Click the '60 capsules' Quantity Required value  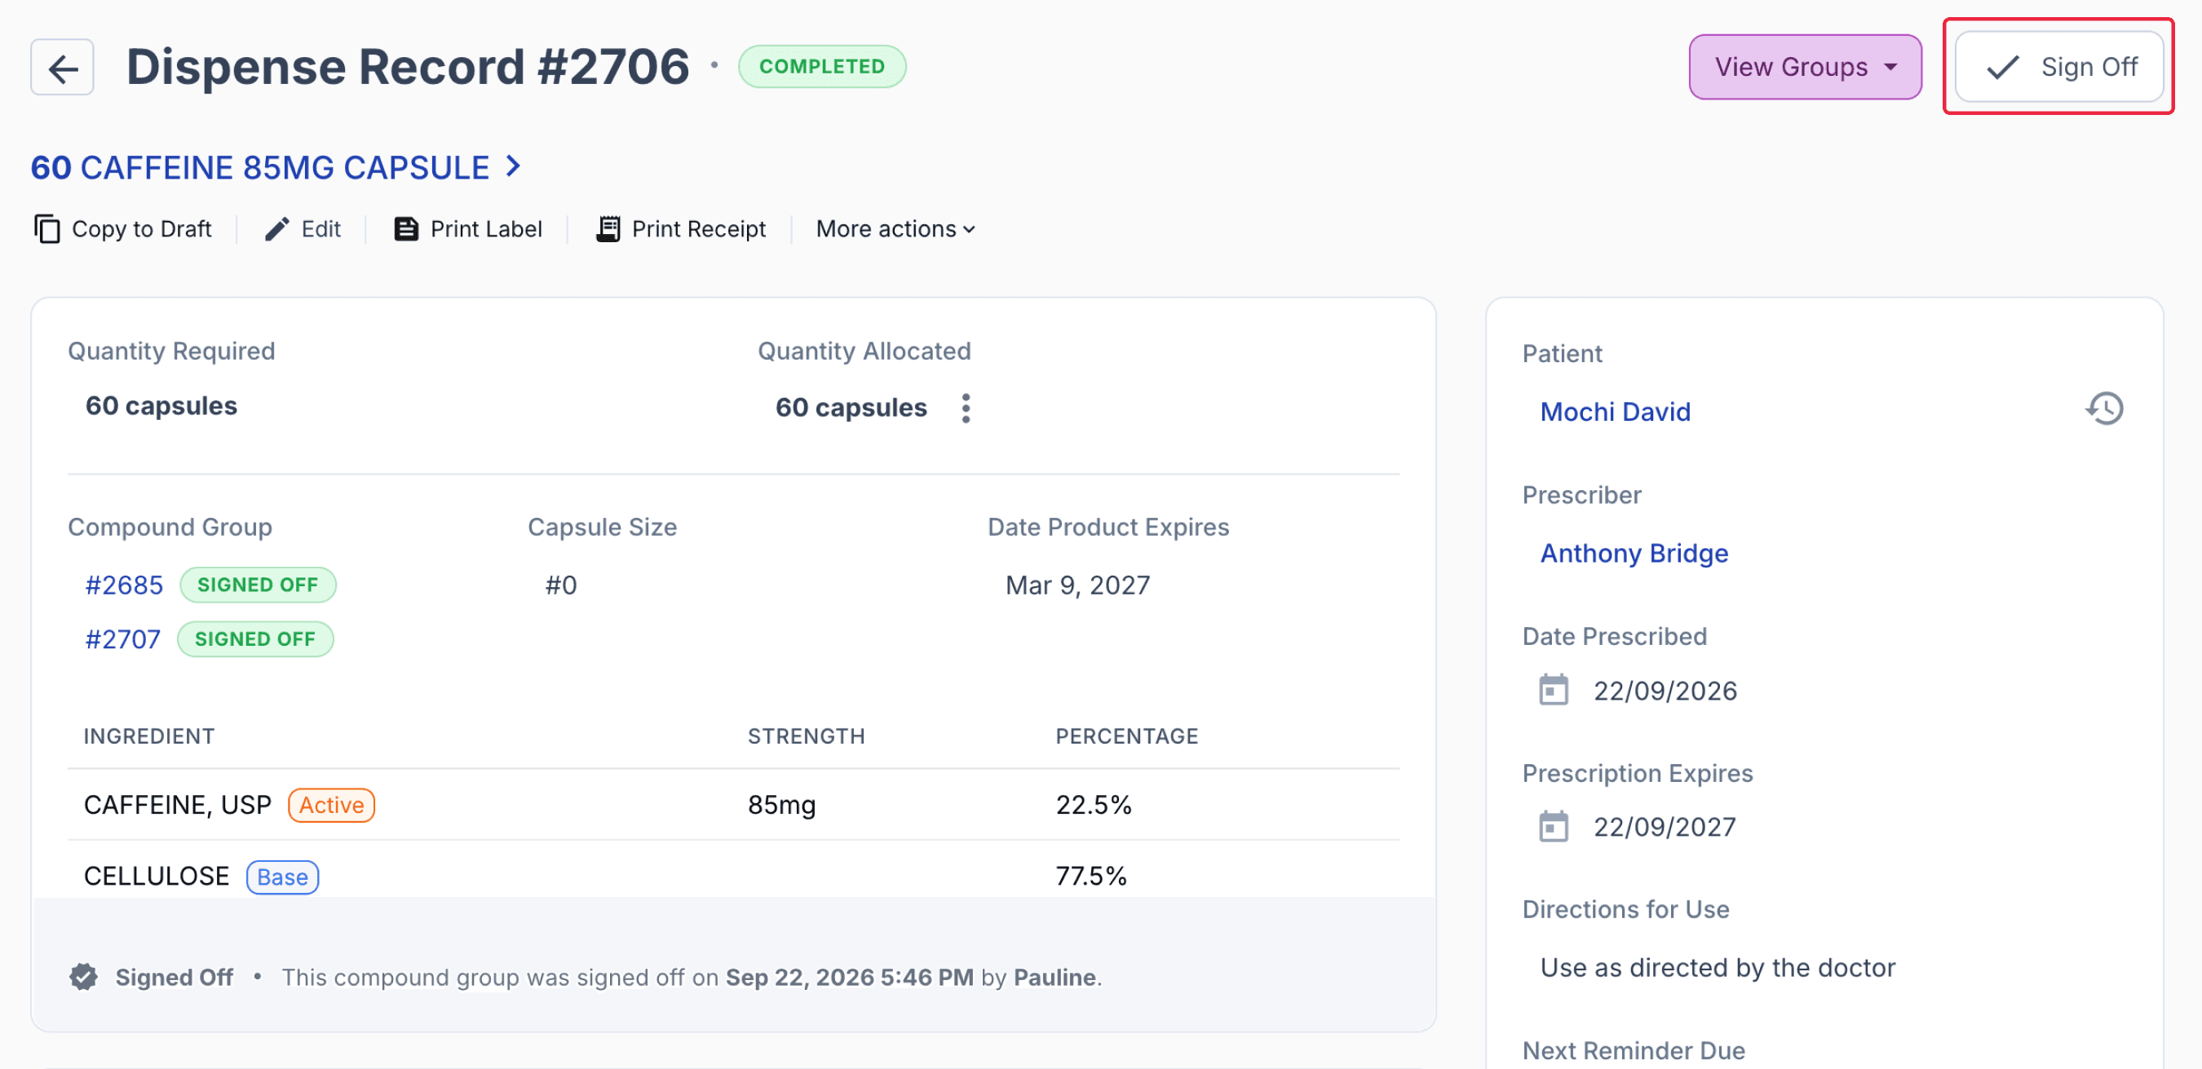point(161,406)
